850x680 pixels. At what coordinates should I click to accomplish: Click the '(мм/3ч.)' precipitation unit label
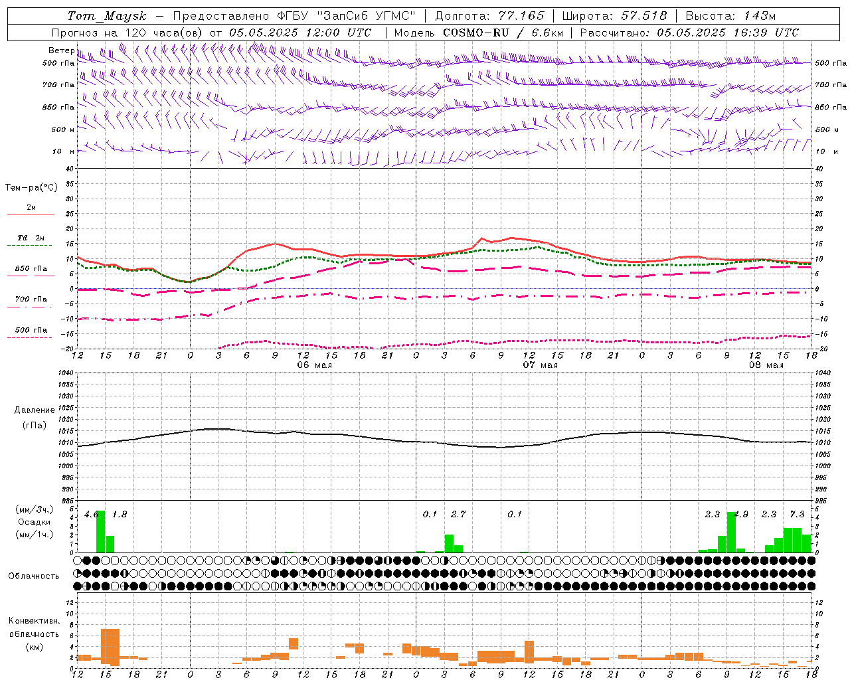(35, 509)
